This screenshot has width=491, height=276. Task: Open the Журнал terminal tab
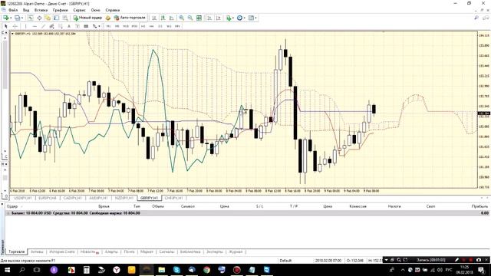(236, 251)
